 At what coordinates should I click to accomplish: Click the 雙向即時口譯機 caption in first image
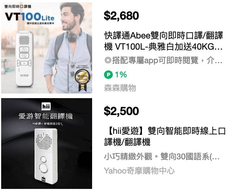click(x=18, y=7)
